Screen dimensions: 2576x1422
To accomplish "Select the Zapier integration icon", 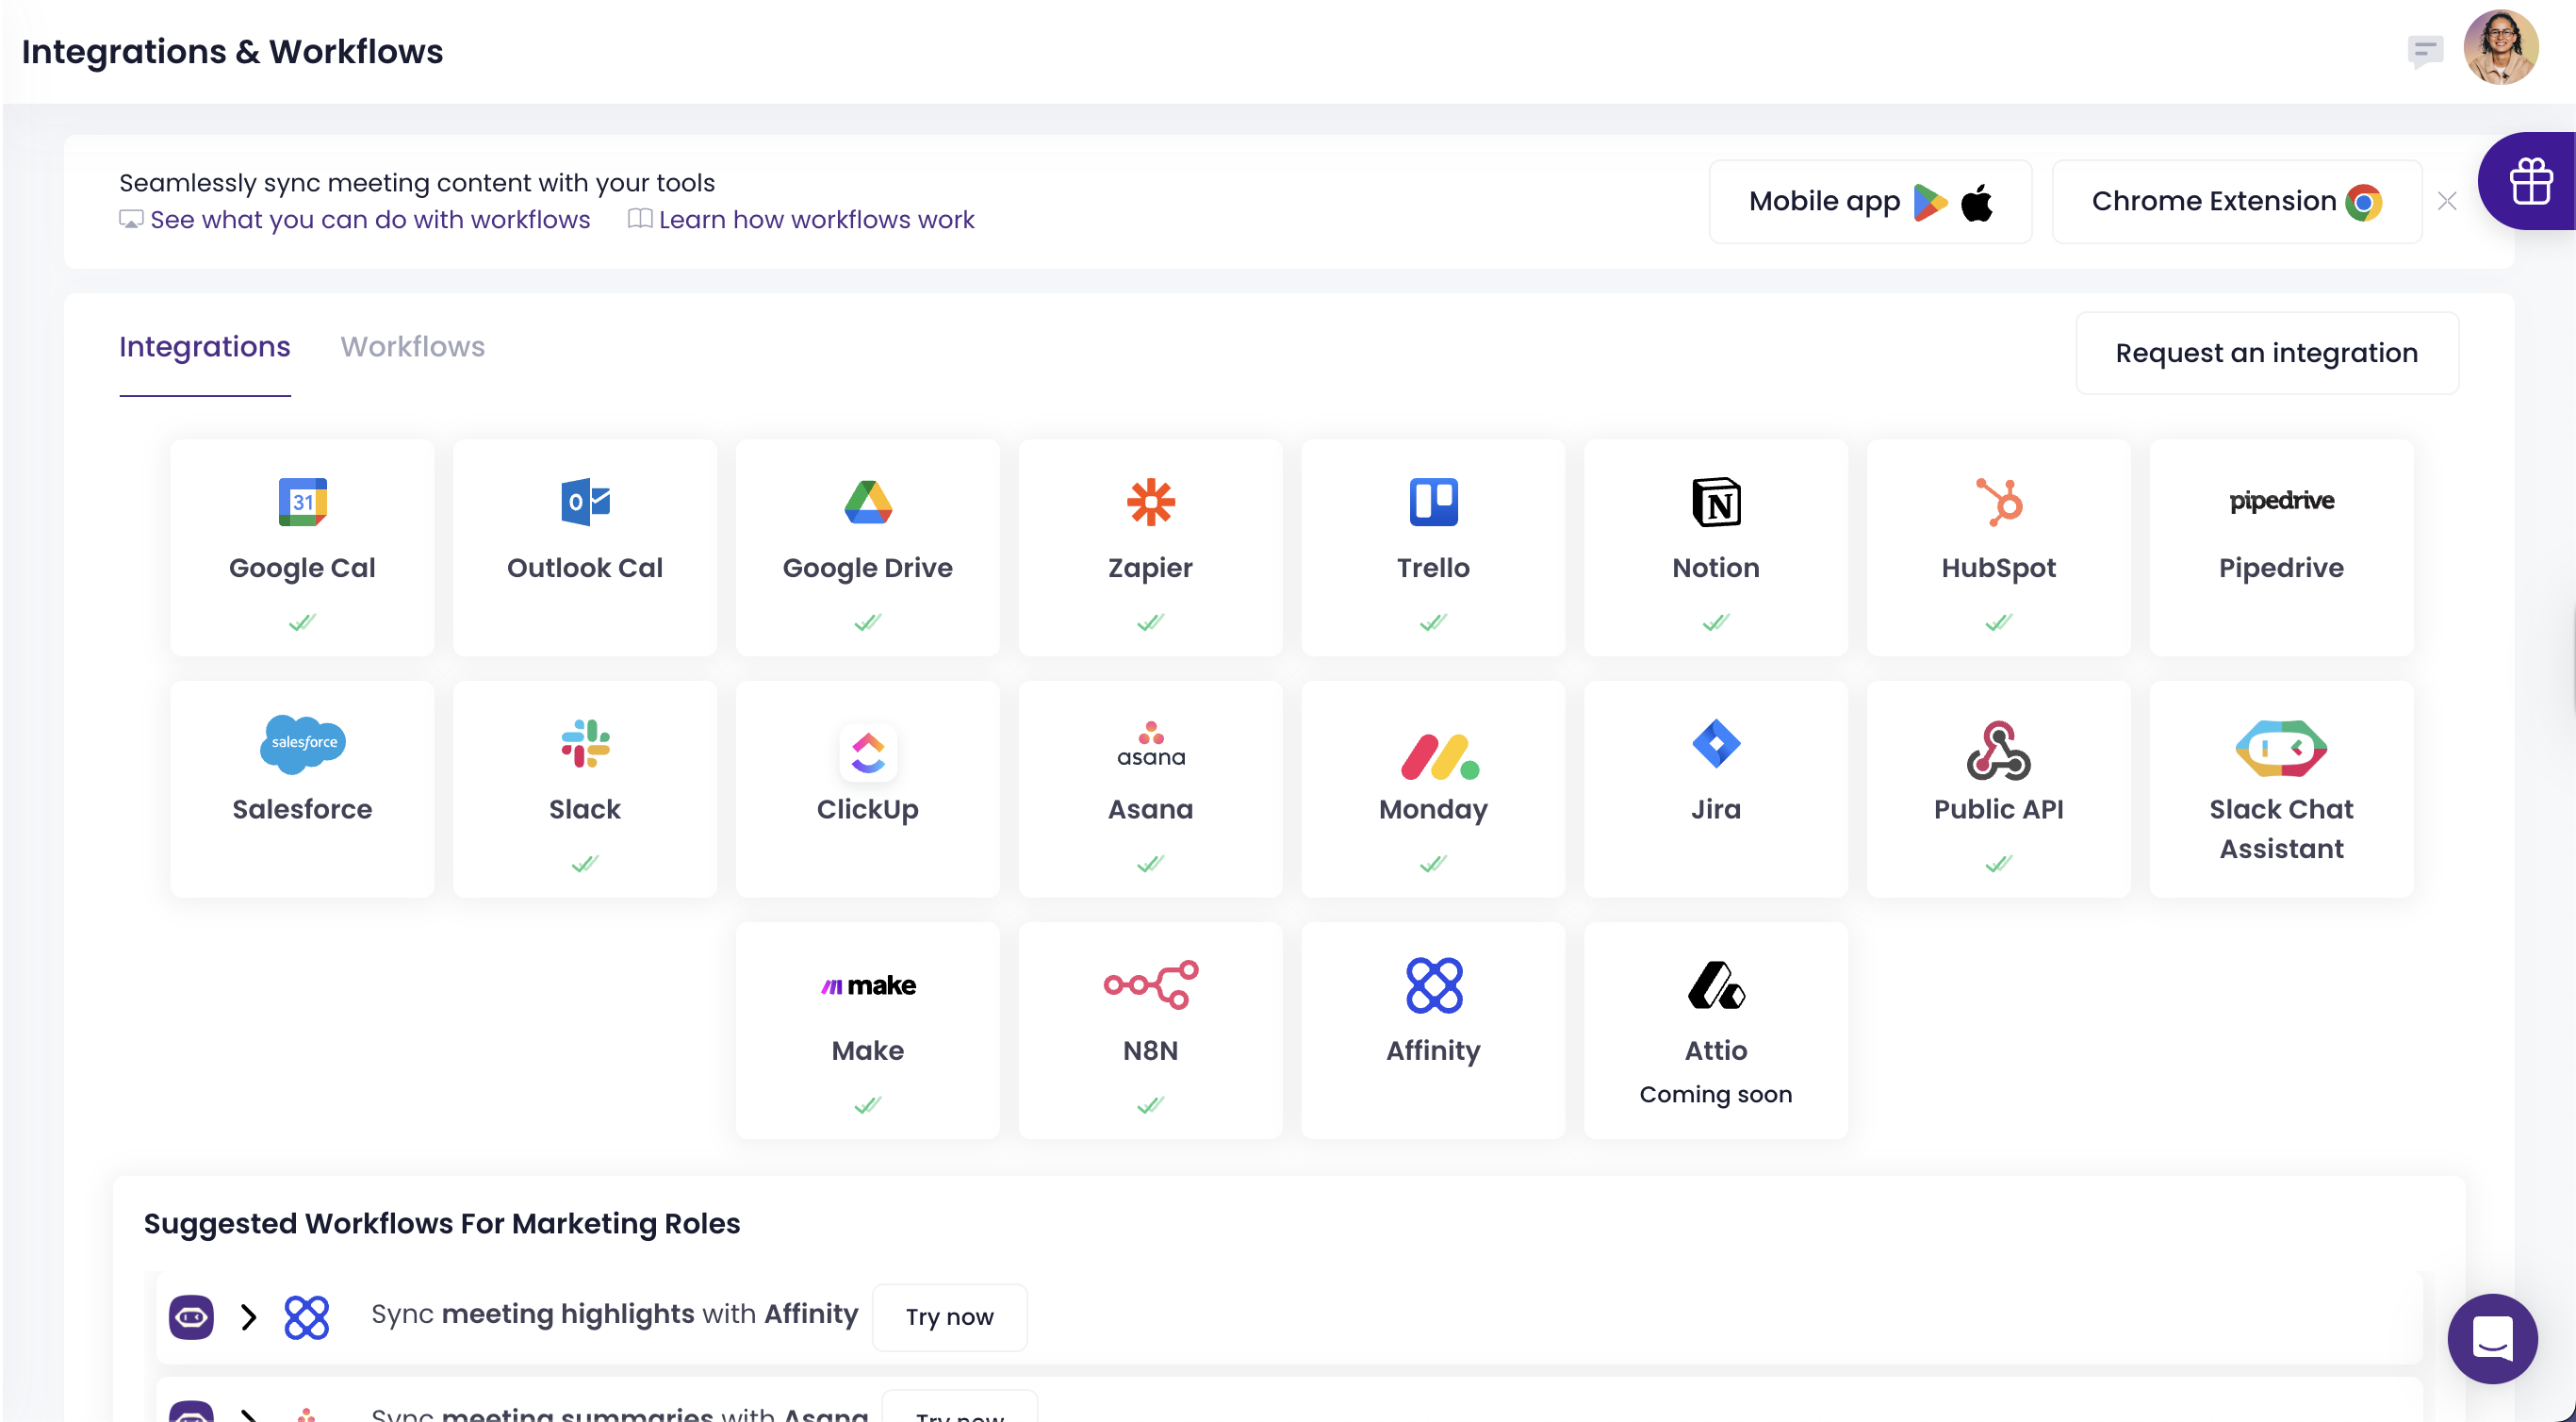I will click(1150, 503).
